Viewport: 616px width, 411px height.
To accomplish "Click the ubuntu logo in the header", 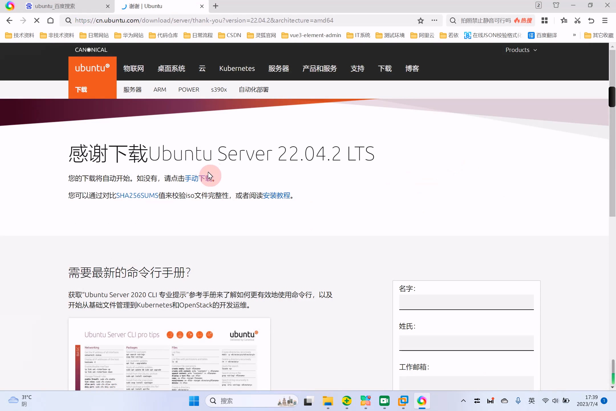I will pos(92,68).
